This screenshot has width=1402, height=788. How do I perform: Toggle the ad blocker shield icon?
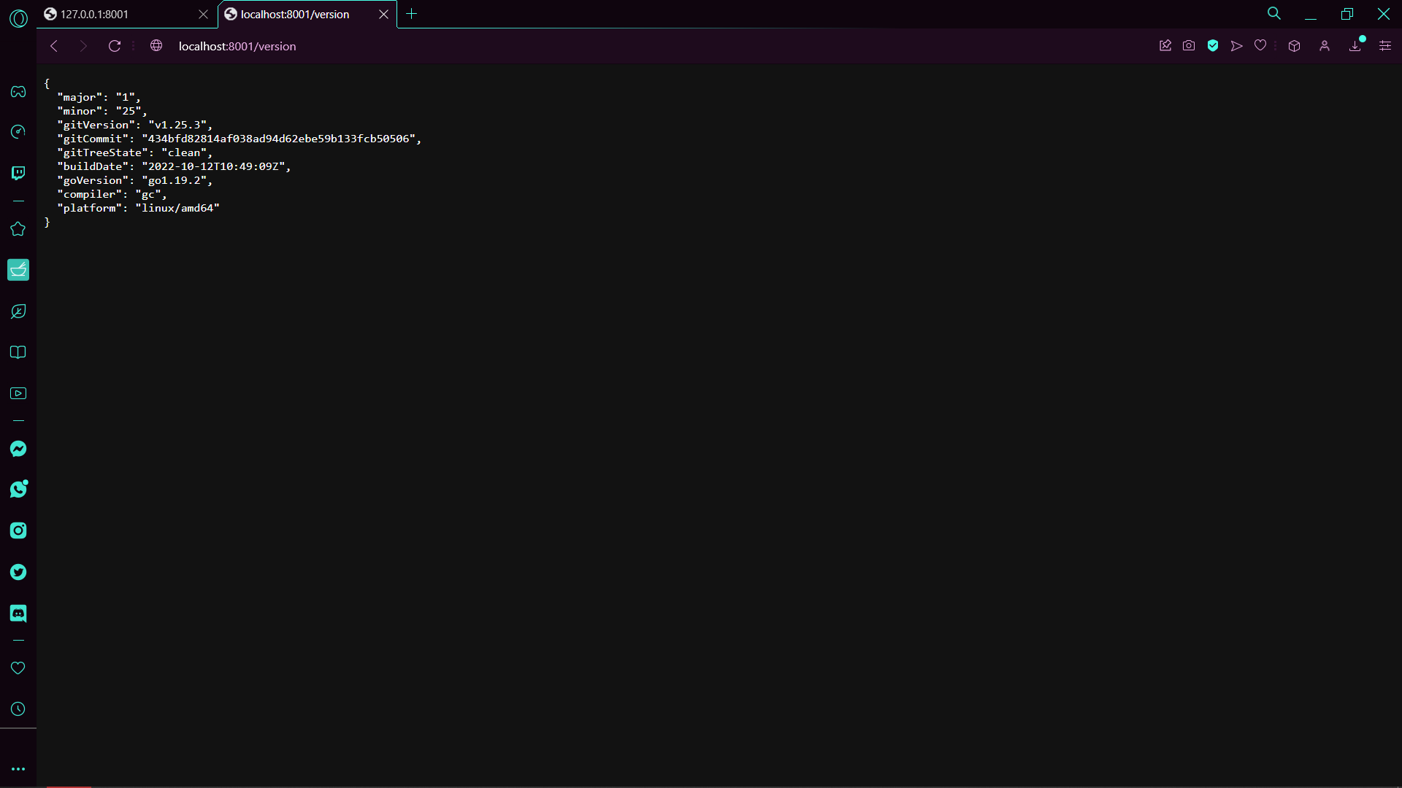pyautogui.click(x=1213, y=46)
